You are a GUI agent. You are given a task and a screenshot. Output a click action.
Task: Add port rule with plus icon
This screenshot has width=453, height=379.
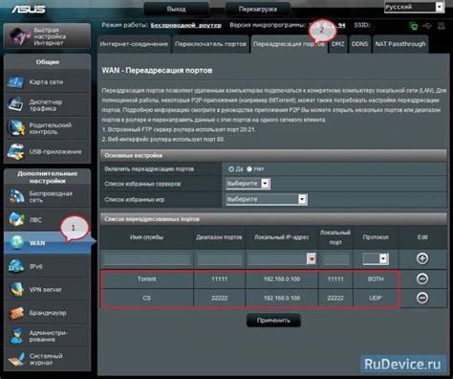(422, 258)
